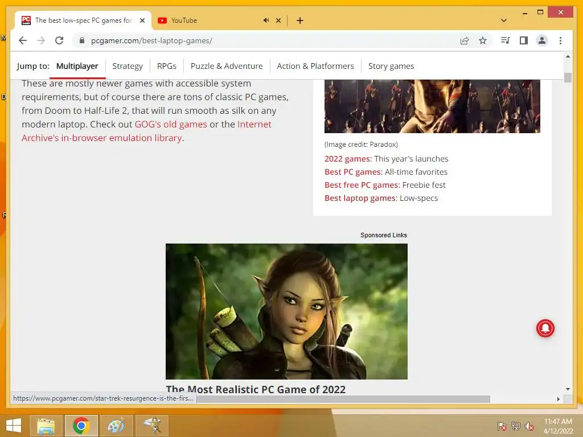Open the 2022 games link
This screenshot has height=437, width=583.
coord(347,159)
